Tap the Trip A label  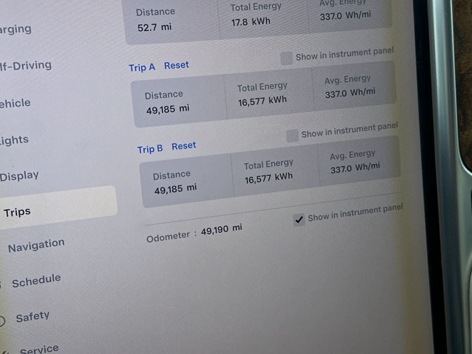[142, 68]
